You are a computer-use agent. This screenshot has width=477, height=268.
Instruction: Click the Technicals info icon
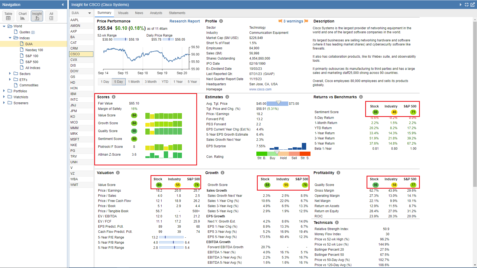coord(337,223)
